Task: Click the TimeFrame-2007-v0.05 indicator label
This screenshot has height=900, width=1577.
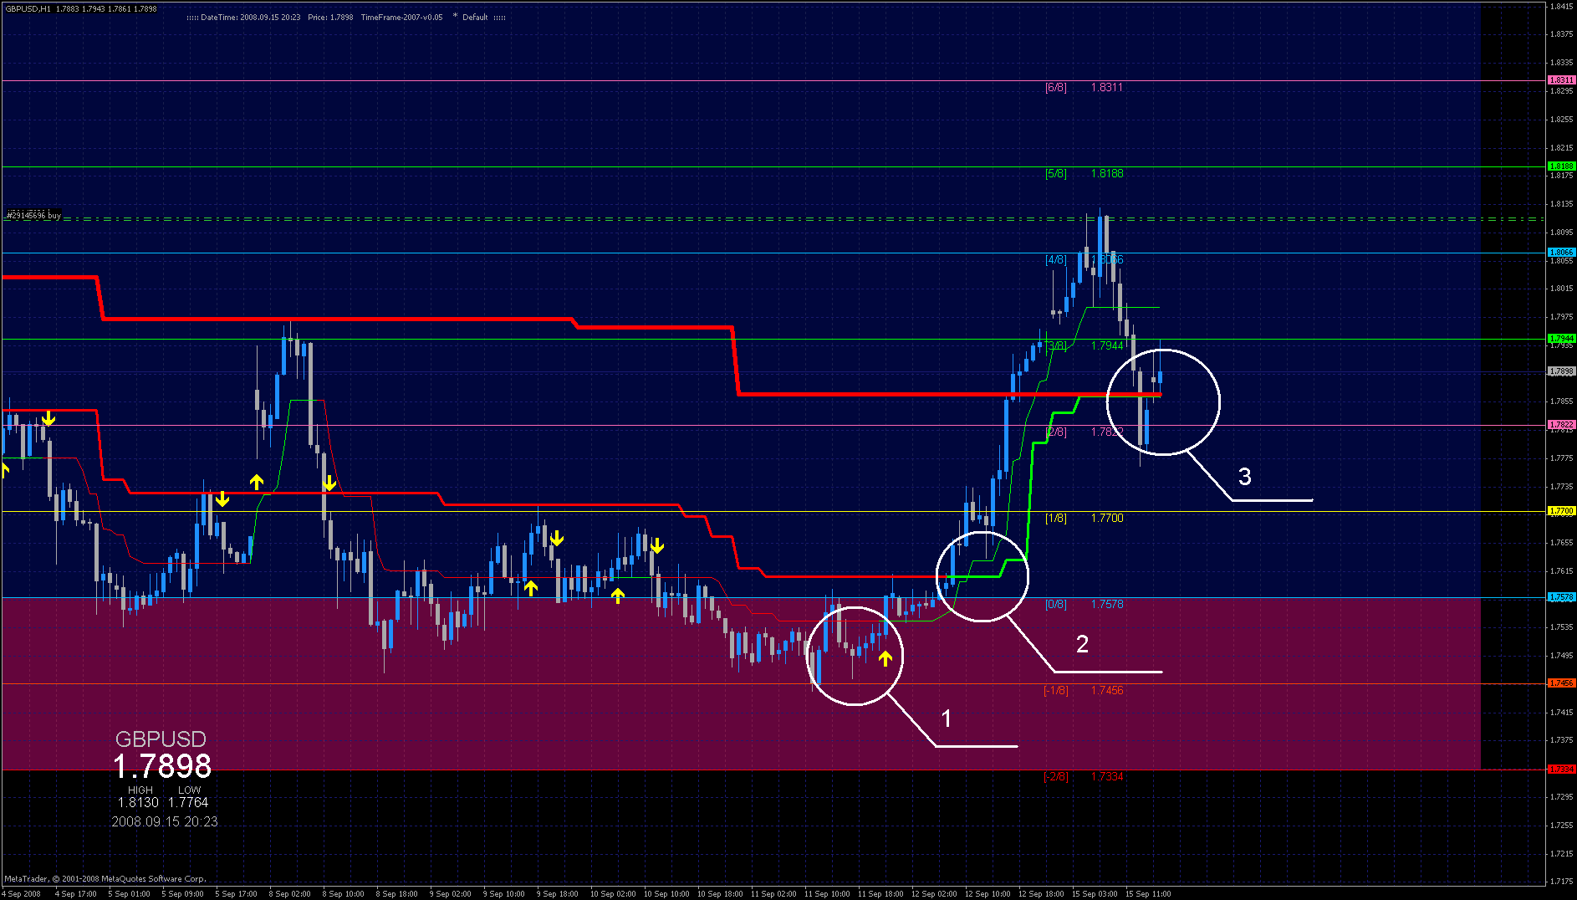Action: coord(401,18)
